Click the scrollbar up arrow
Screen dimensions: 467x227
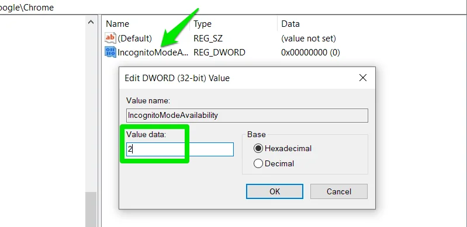pos(91,22)
